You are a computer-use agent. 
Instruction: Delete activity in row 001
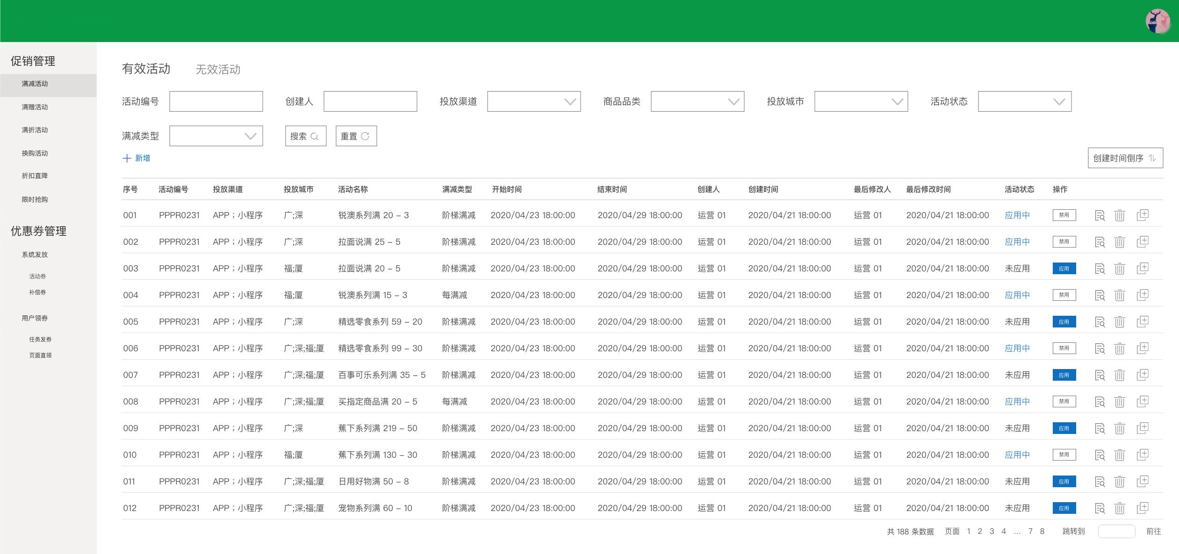(1120, 215)
